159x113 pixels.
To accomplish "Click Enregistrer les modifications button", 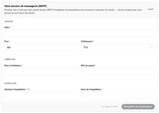I will click(138, 107).
